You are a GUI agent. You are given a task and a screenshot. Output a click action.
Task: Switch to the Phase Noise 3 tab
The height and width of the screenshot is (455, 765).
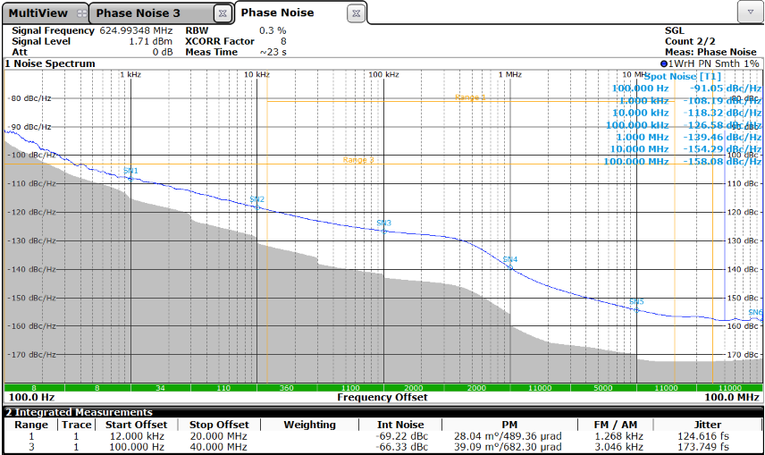pos(138,13)
